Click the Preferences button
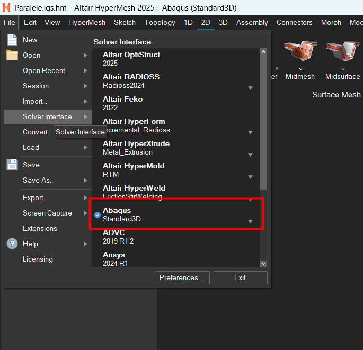The height and width of the screenshot is (350, 363). [x=182, y=277]
